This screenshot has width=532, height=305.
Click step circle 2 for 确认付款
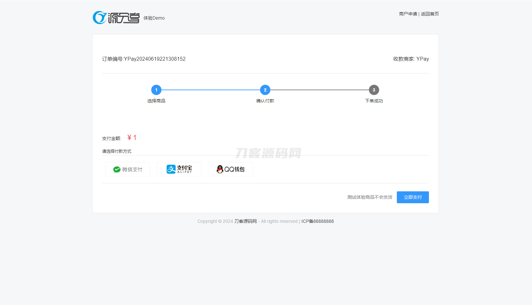pyautogui.click(x=265, y=90)
